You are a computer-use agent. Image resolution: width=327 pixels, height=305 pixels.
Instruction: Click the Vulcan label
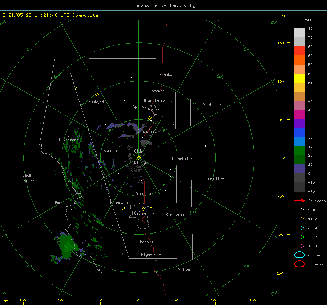(185, 269)
